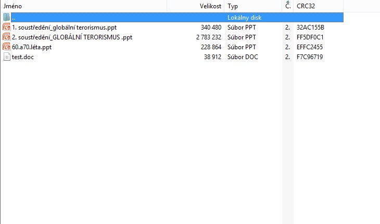
Task: Sort by Typ column header
Action: pos(254,6)
